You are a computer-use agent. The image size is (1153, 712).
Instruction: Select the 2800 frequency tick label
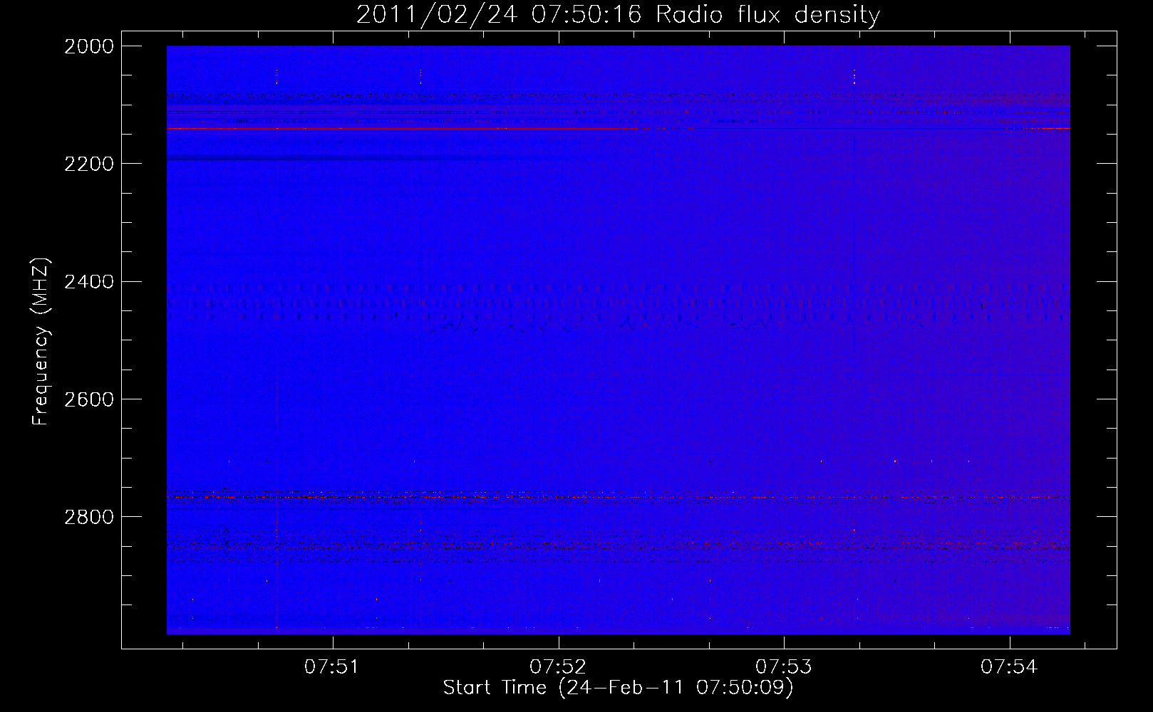89,517
